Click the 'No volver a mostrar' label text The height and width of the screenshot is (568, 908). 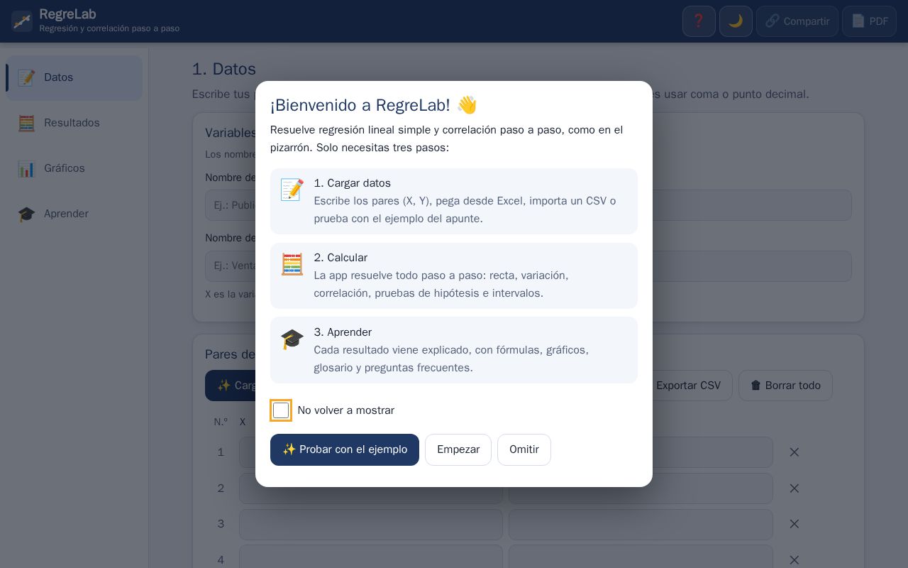pos(346,410)
